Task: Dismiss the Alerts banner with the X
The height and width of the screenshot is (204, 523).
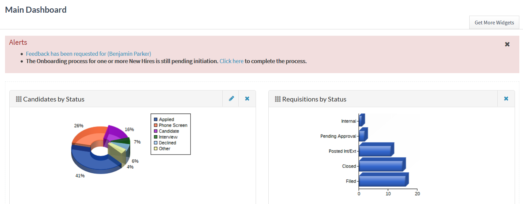Action: [x=507, y=44]
